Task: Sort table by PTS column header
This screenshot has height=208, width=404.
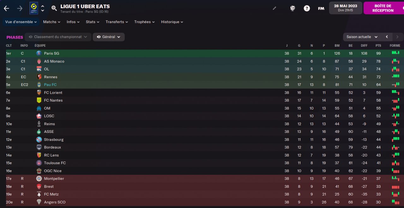Action: pos(378,45)
